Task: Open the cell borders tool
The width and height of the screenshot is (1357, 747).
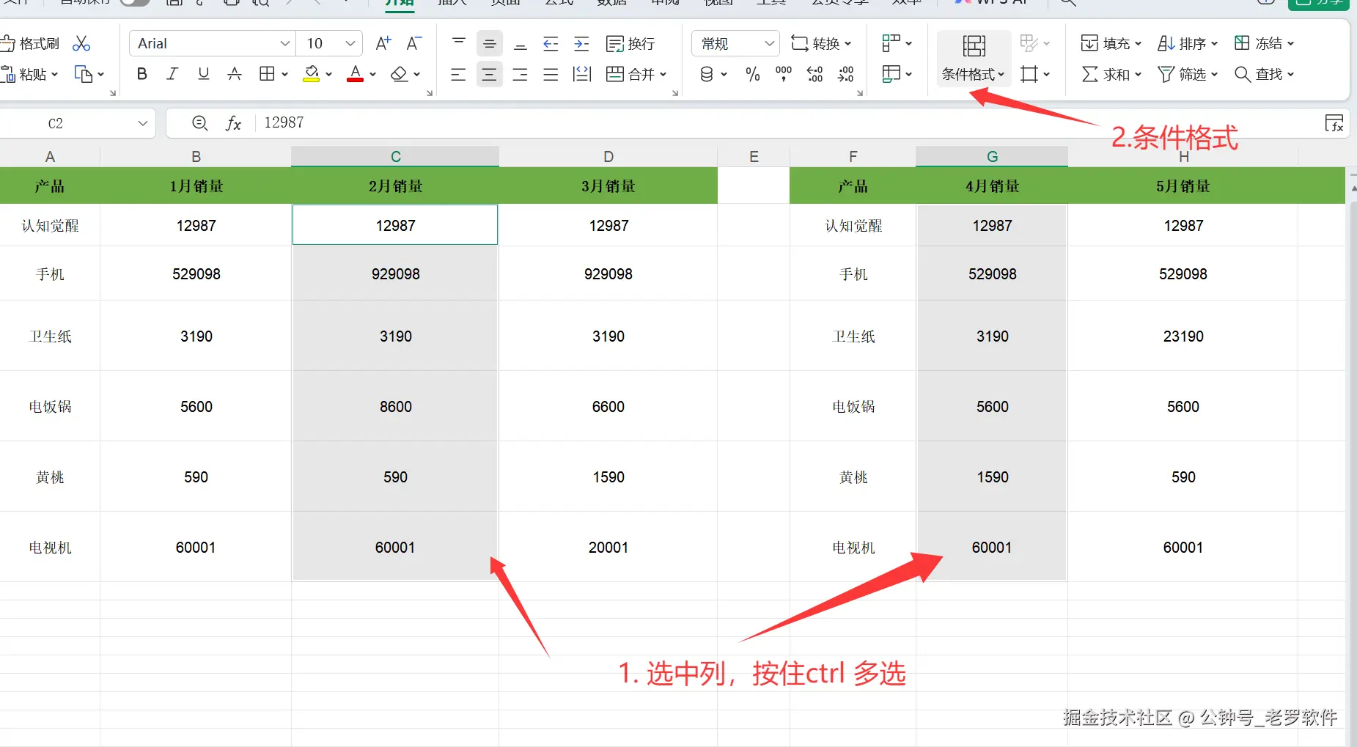Action: (x=268, y=74)
